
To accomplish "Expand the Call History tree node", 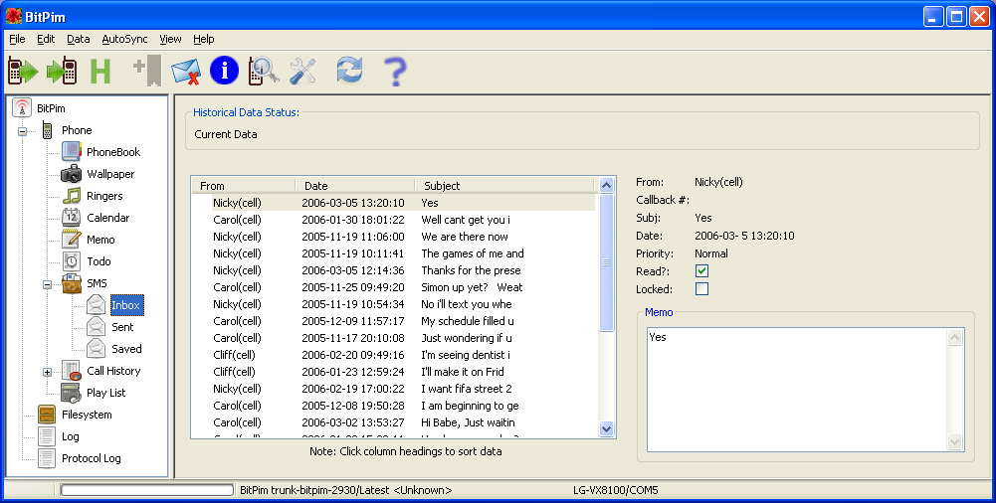I will coord(47,372).
